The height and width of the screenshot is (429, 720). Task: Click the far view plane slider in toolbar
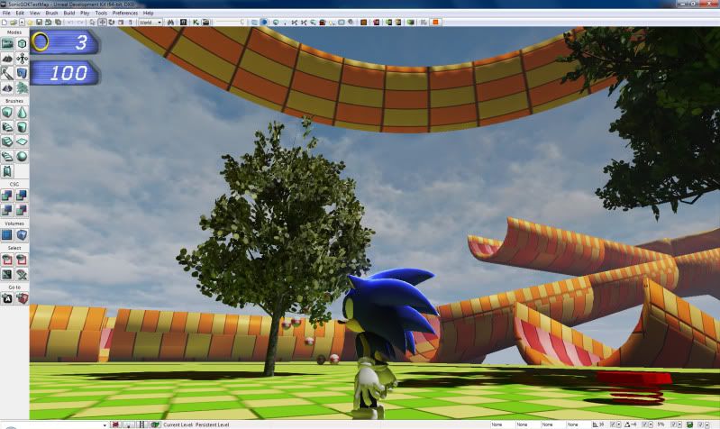tap(230, 22)
